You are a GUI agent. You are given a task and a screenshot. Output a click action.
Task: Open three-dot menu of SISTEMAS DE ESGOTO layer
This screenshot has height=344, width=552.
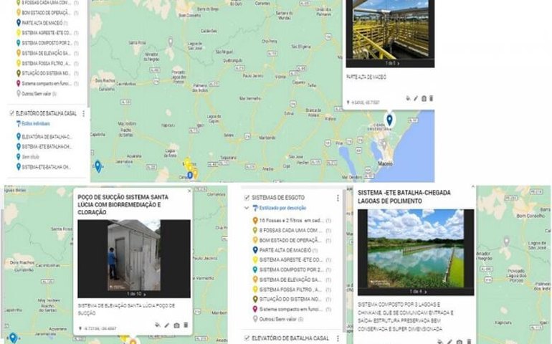click(x=338, y=198)
